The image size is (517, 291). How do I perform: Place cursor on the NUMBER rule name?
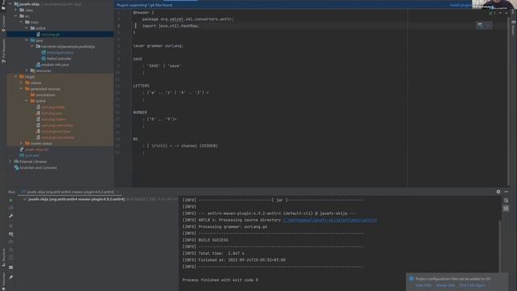pos(140,112)
